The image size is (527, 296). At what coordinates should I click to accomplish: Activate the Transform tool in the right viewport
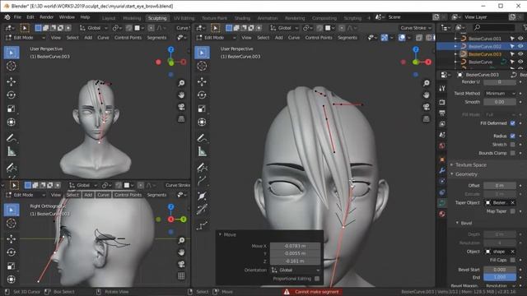point(202,122)
